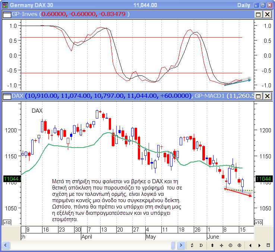
Task: Click the 1150 label on right price axis
Action: click(265, 156)
